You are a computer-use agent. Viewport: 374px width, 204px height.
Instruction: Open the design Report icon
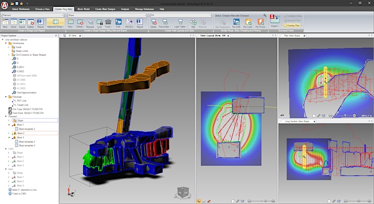point(41,23)
